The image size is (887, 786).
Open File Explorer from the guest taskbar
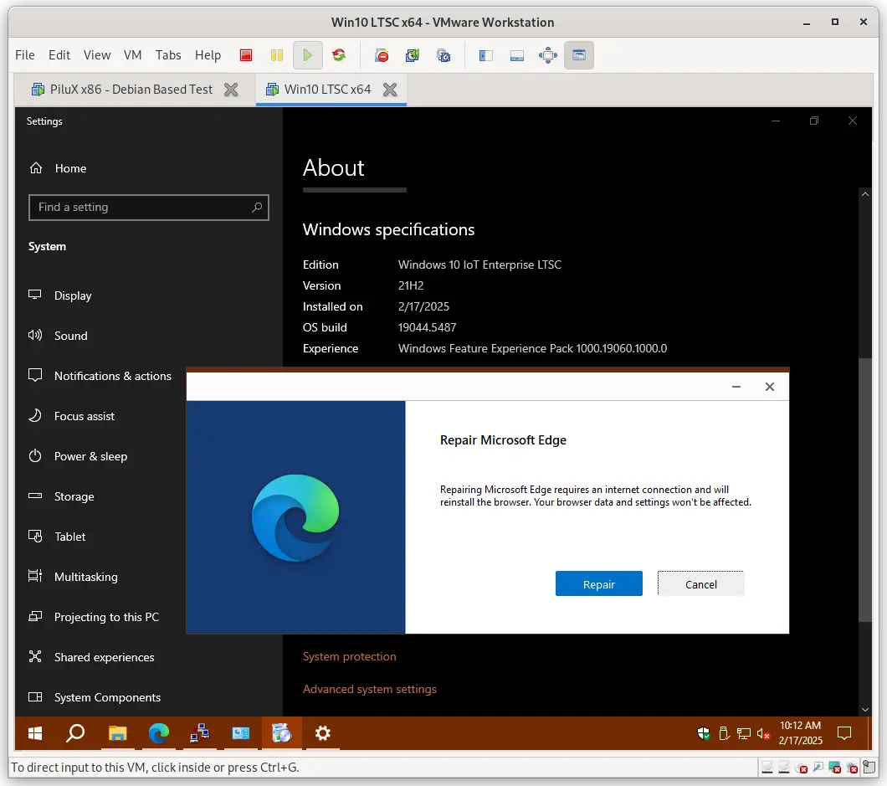tap(117, 733)
